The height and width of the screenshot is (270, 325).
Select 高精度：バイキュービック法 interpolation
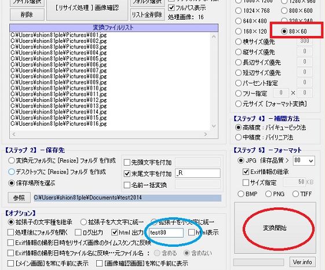click(x=238, y=127)
